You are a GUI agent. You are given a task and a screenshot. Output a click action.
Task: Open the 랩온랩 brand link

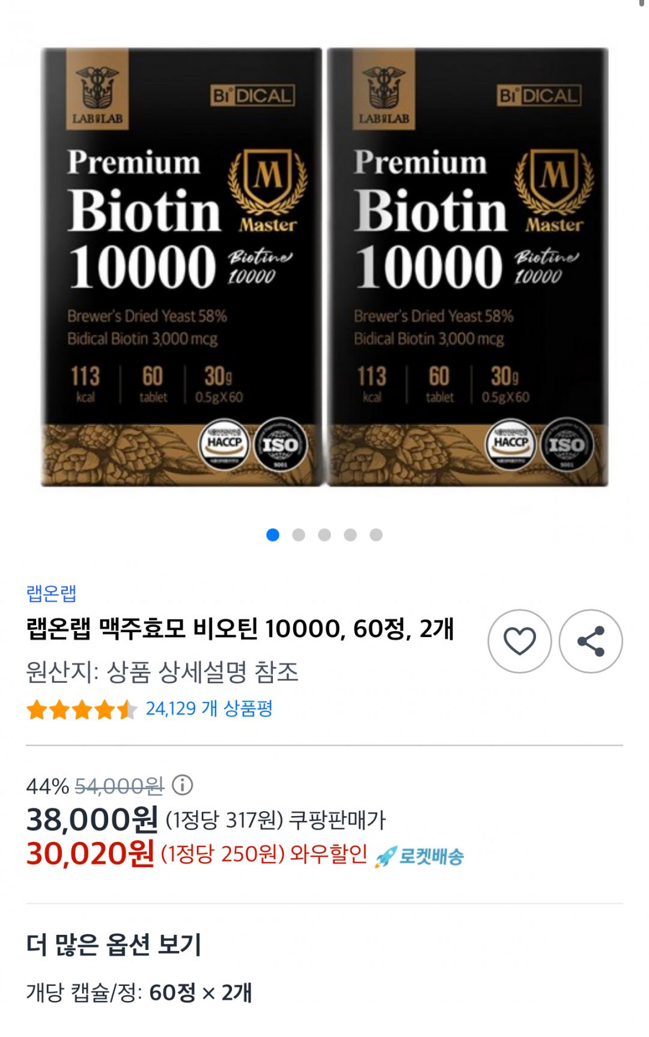(x=51, y=593)
